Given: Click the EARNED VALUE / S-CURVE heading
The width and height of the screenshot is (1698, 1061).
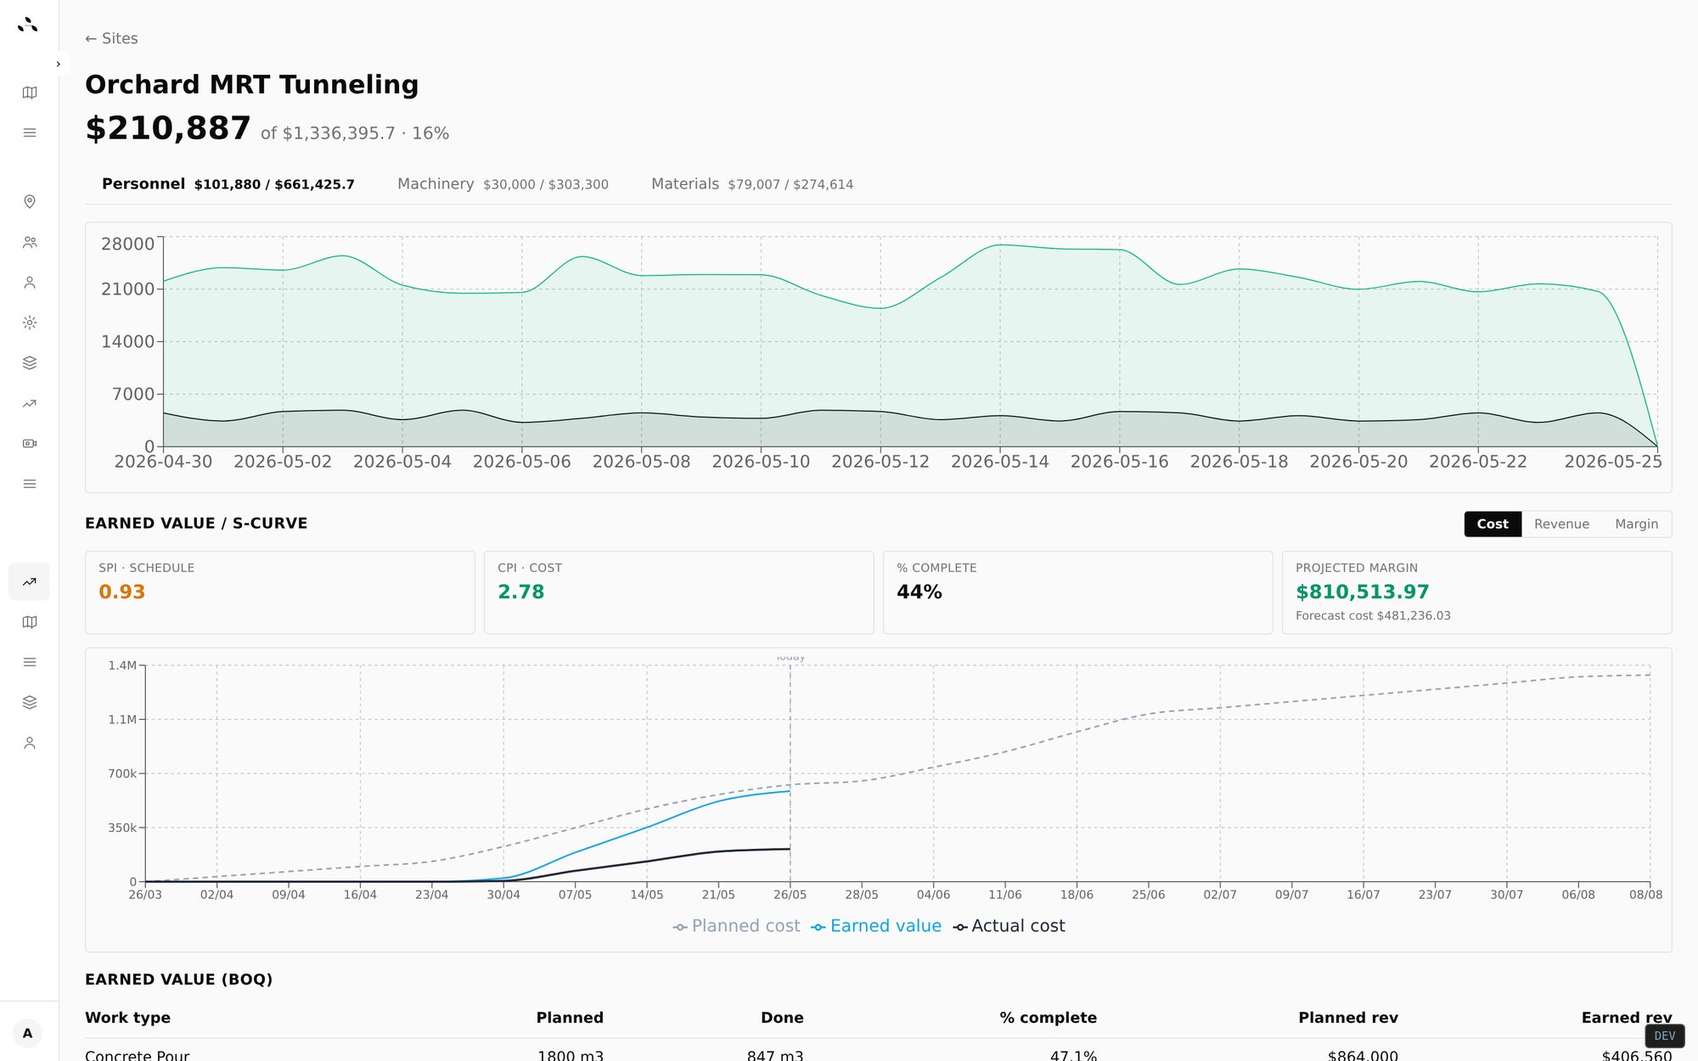Looking at the screenshot, I should tap(196, 524).
